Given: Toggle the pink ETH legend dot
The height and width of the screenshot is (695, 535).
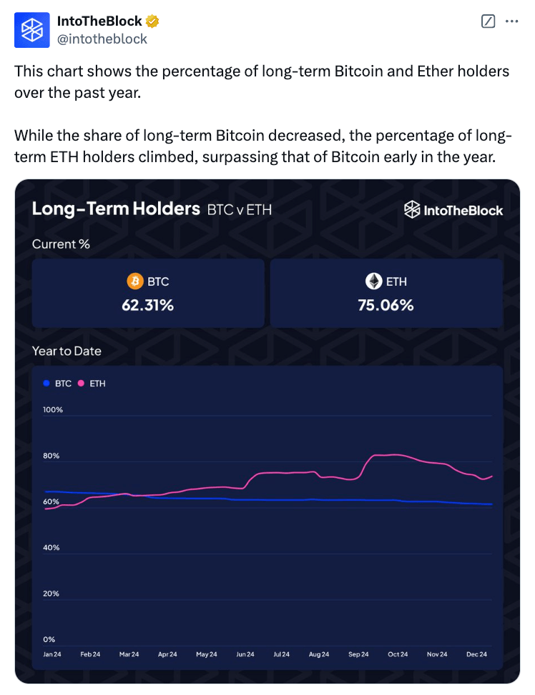Looking at the screenshot, I should pyautogui.click(x=81, y=384).
